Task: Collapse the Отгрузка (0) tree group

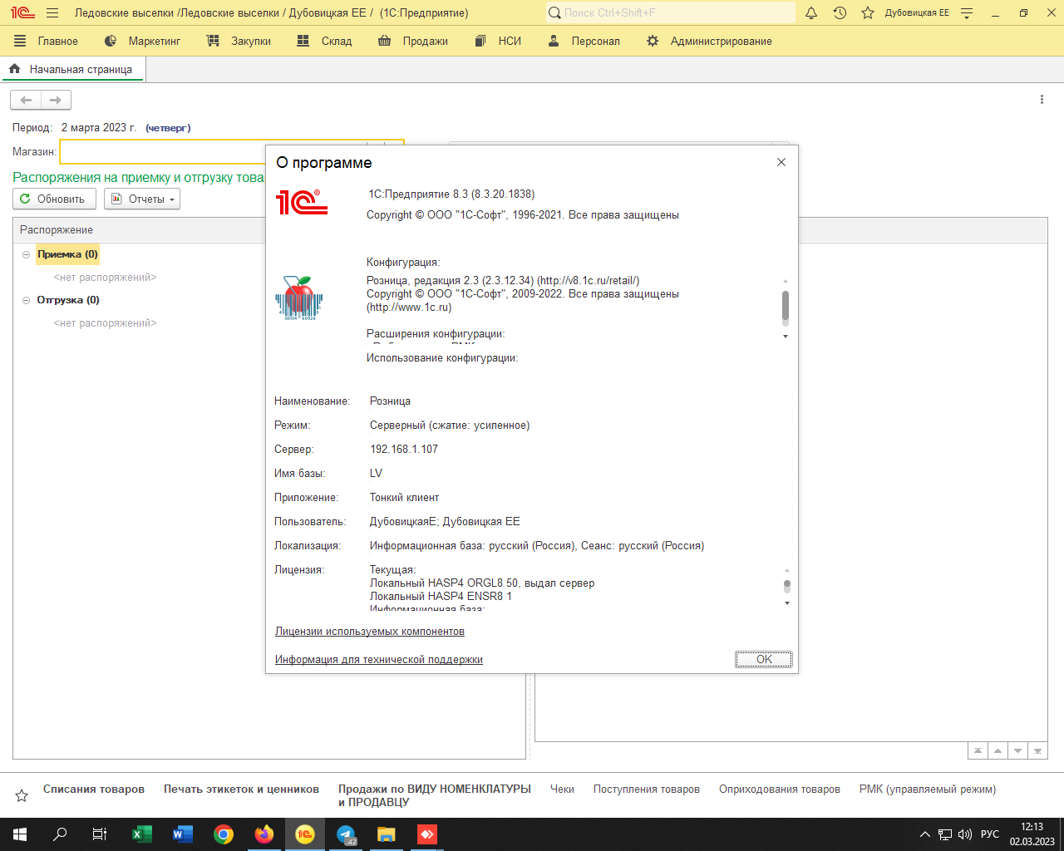Action: [26, 300]
